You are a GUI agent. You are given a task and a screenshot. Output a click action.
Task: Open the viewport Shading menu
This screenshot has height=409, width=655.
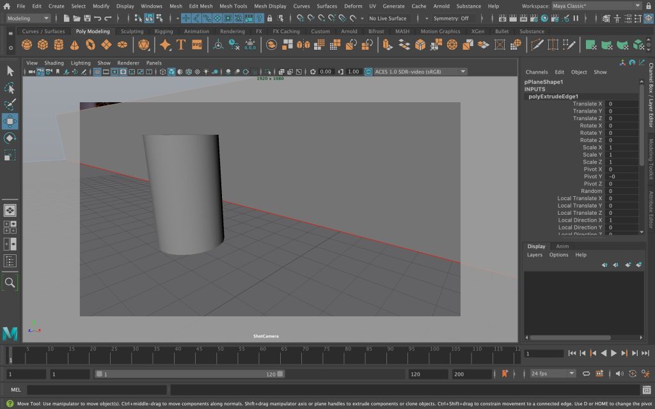(54, 63)
